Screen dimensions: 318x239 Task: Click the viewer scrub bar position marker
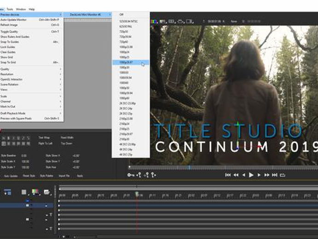pyautogui.click(x=189, y=167)
